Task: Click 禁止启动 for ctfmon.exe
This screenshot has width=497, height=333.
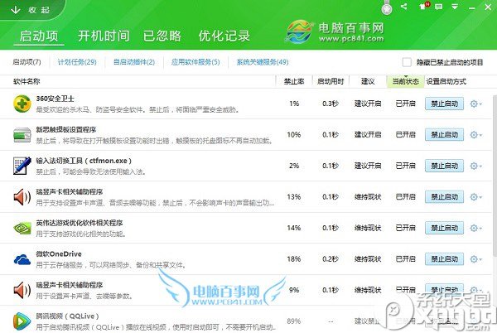Action: pos(444,166)
